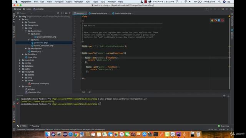This screenshot has height=138, width=246.
Task: Toggle tool window bars icon in status bar
Action: click(x=14, y=130)
